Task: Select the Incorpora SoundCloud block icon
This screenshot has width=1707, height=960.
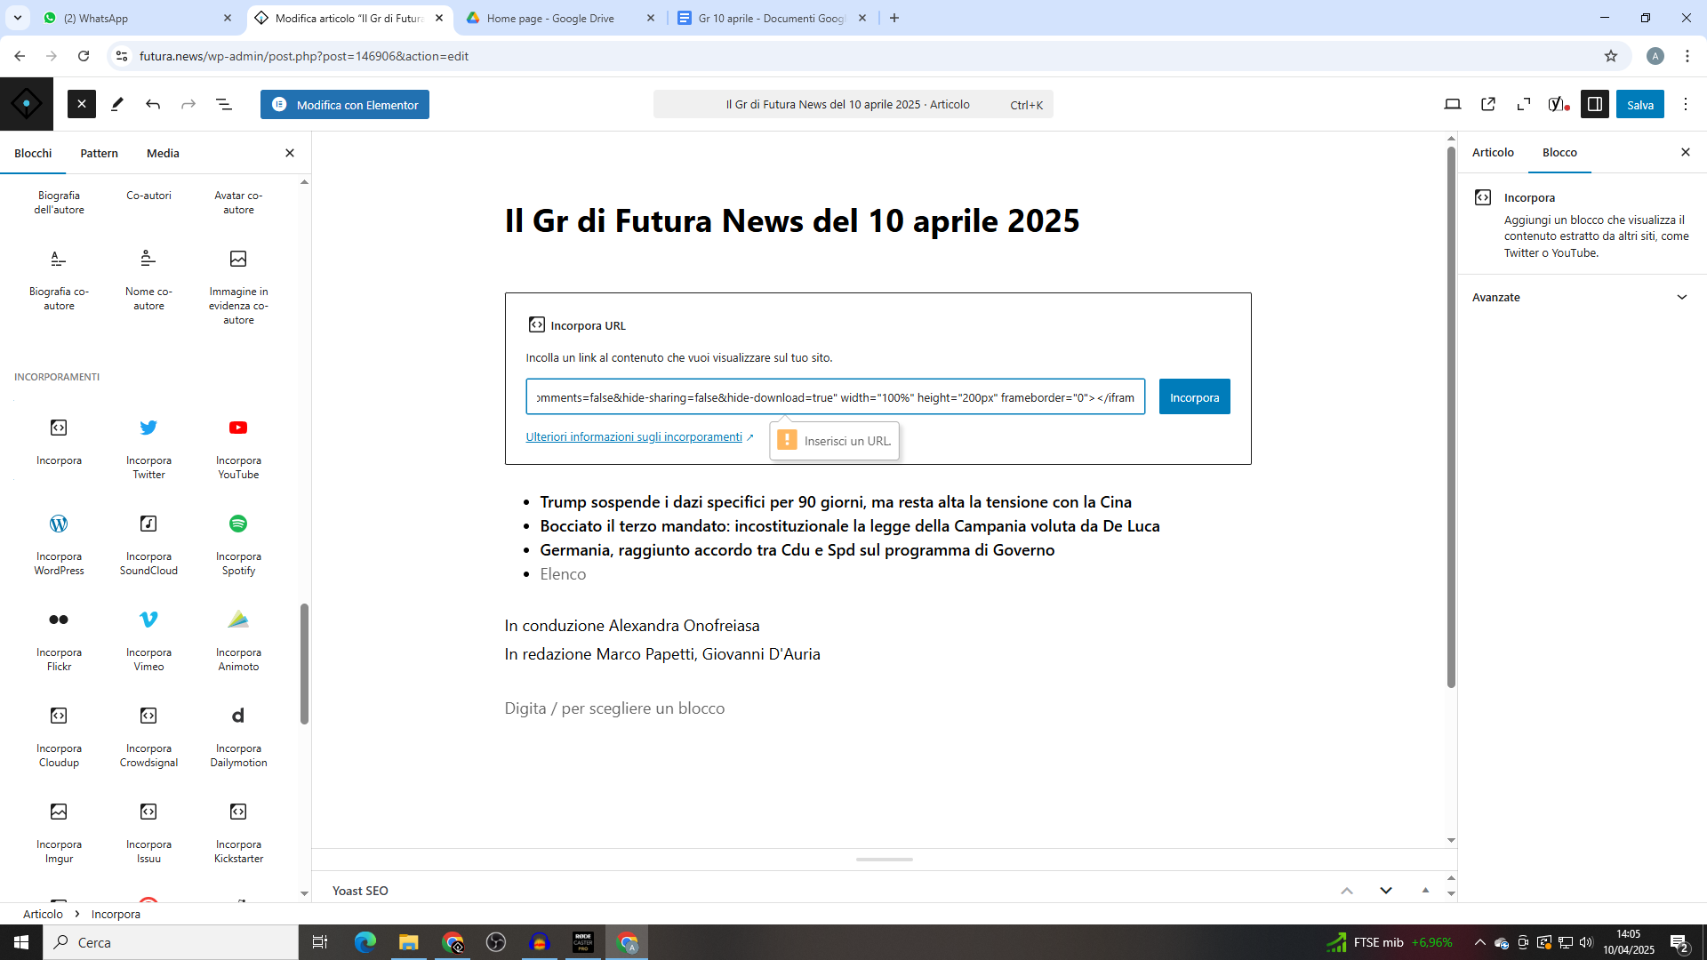Action: tap(148, 524)
